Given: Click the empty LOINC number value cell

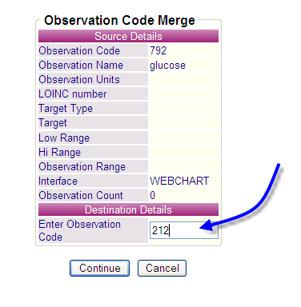Looking at the screenshot, I should [x=184, y=94].
